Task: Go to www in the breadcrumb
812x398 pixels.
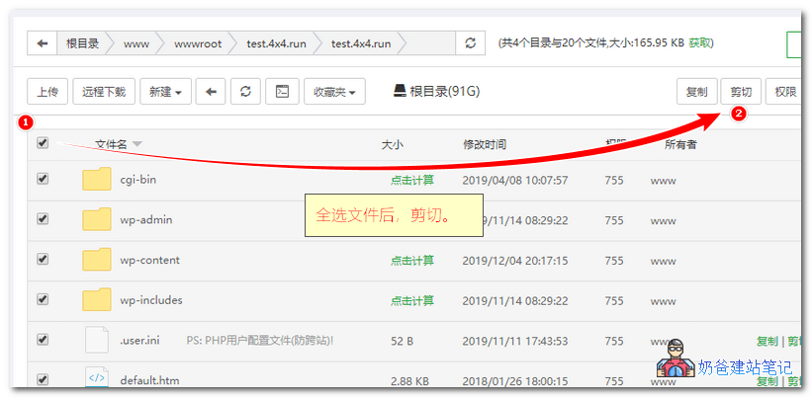Action: 136,43
